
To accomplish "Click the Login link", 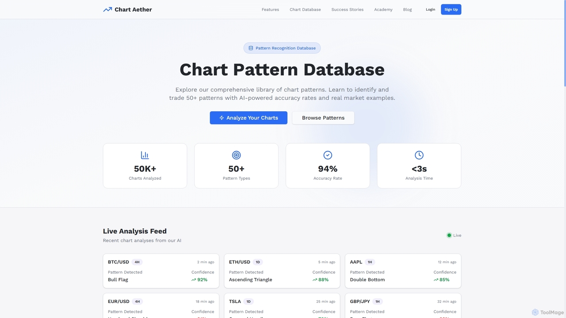I will (x=430, y=9).
